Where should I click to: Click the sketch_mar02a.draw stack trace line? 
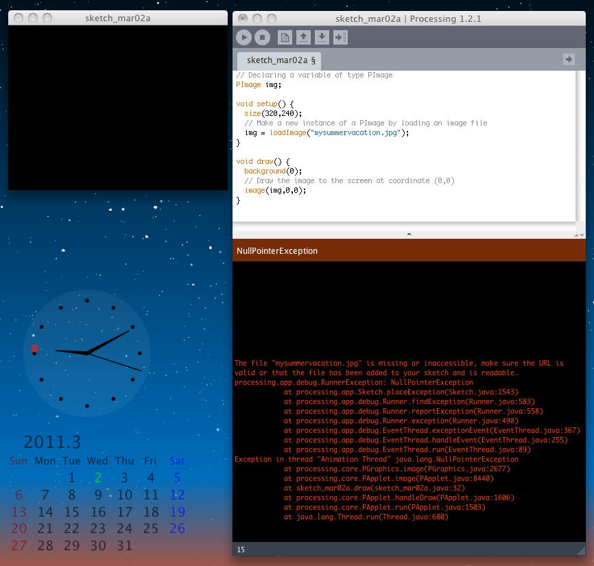point(375,488)
